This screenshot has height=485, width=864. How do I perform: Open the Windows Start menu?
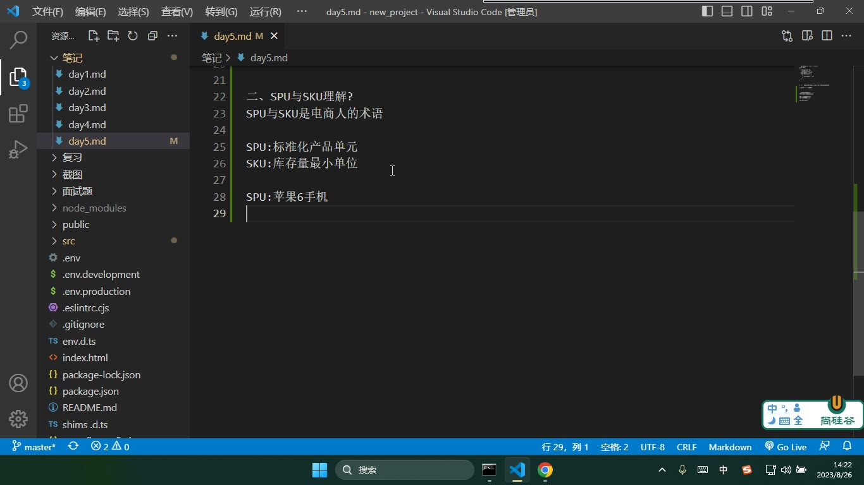pos(319,470)
